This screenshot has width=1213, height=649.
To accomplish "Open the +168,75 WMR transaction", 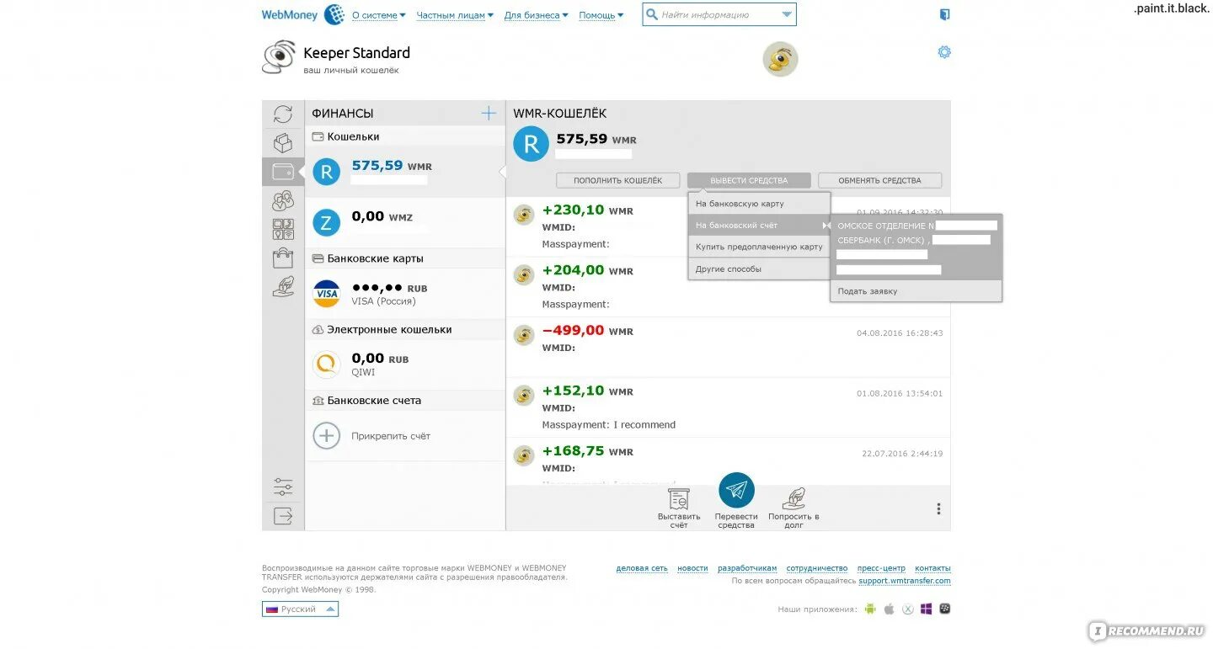I will (728, 461).
